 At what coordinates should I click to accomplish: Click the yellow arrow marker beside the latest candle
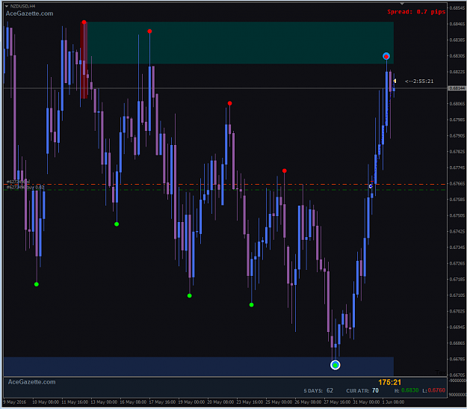click(x=395, y=81)
